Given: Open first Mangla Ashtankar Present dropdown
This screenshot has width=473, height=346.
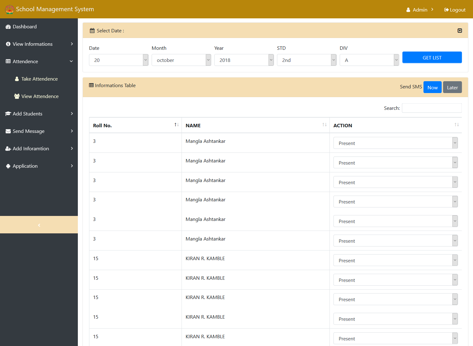Looking at the screenshot, I should (x=395, y=143).
